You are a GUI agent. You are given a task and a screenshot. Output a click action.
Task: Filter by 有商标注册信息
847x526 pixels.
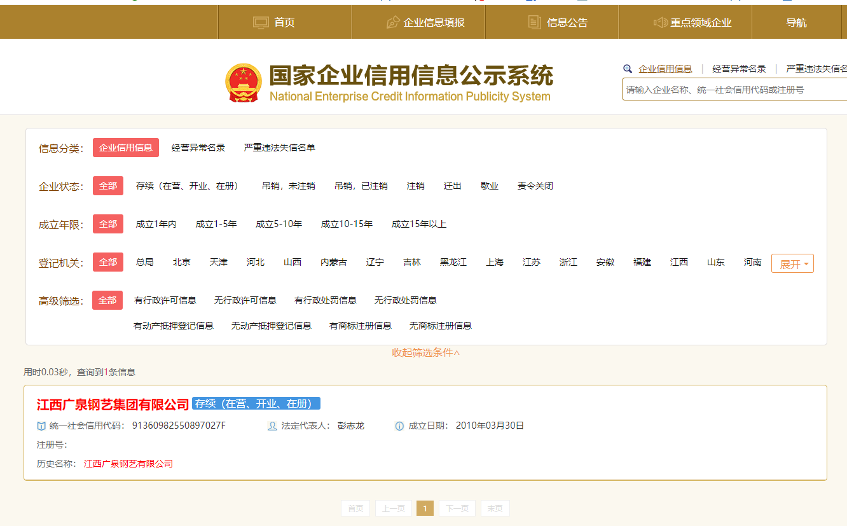click(x=361, y=326)
